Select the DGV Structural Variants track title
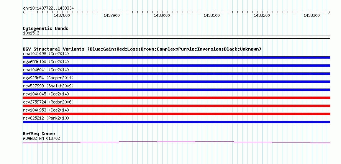Viewport: 341px width, 164px height. (142, 49)
